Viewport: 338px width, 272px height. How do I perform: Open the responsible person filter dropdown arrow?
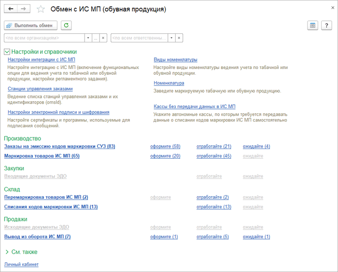click(x=171, y=38)
